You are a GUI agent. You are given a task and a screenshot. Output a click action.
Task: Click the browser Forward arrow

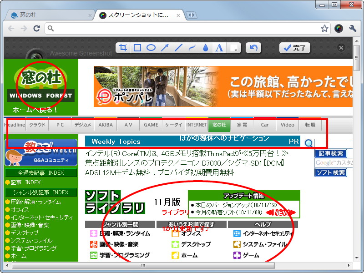tap(24, 29)
